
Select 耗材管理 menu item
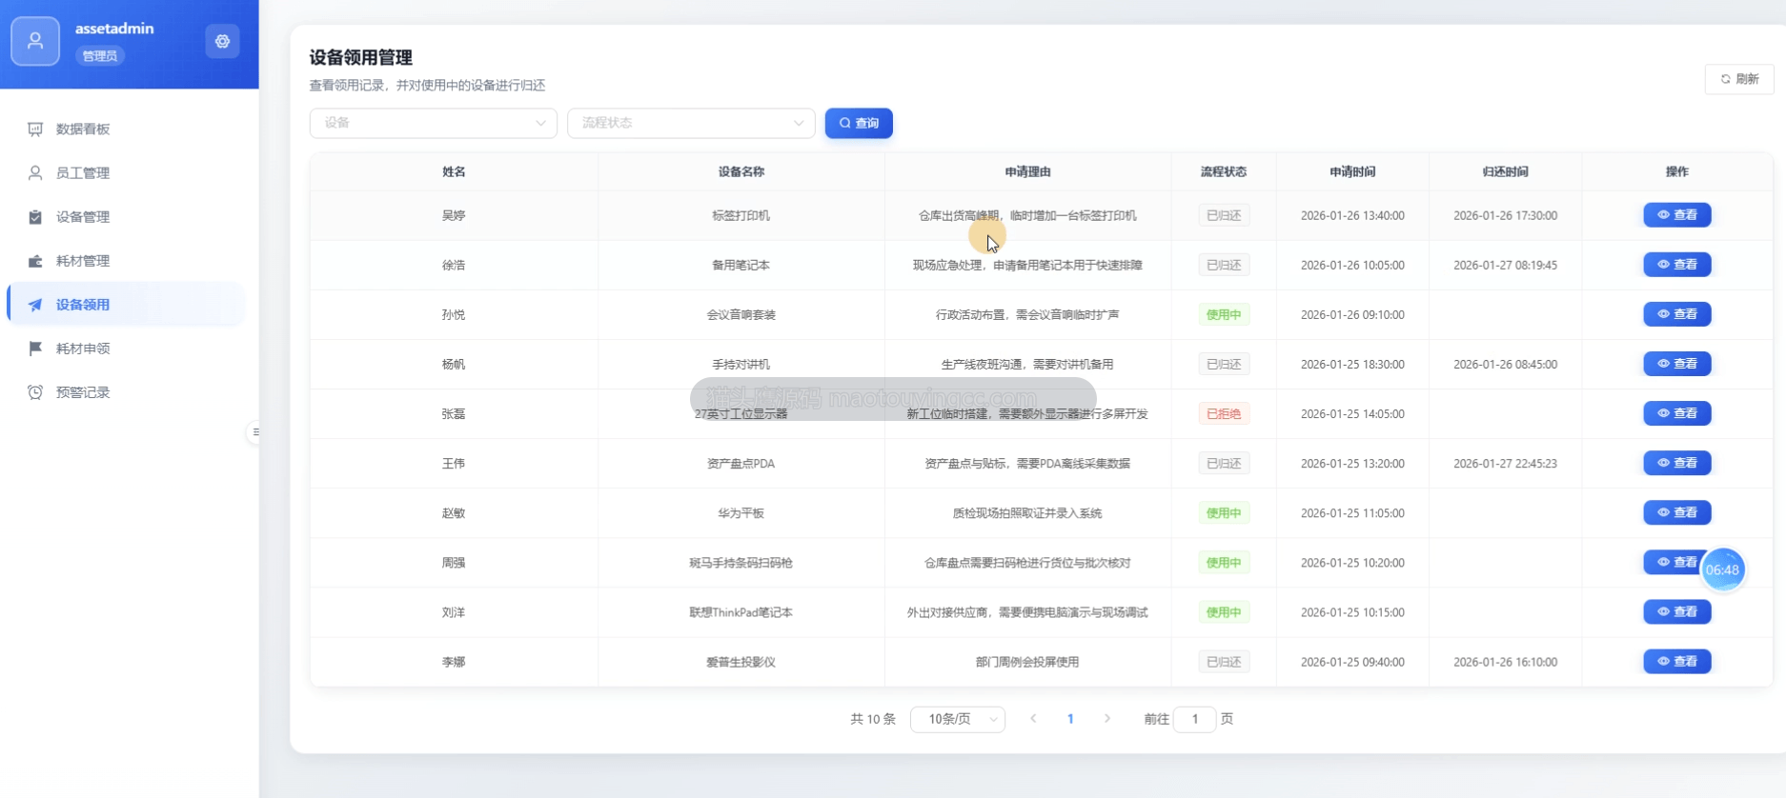click(126, 260)
